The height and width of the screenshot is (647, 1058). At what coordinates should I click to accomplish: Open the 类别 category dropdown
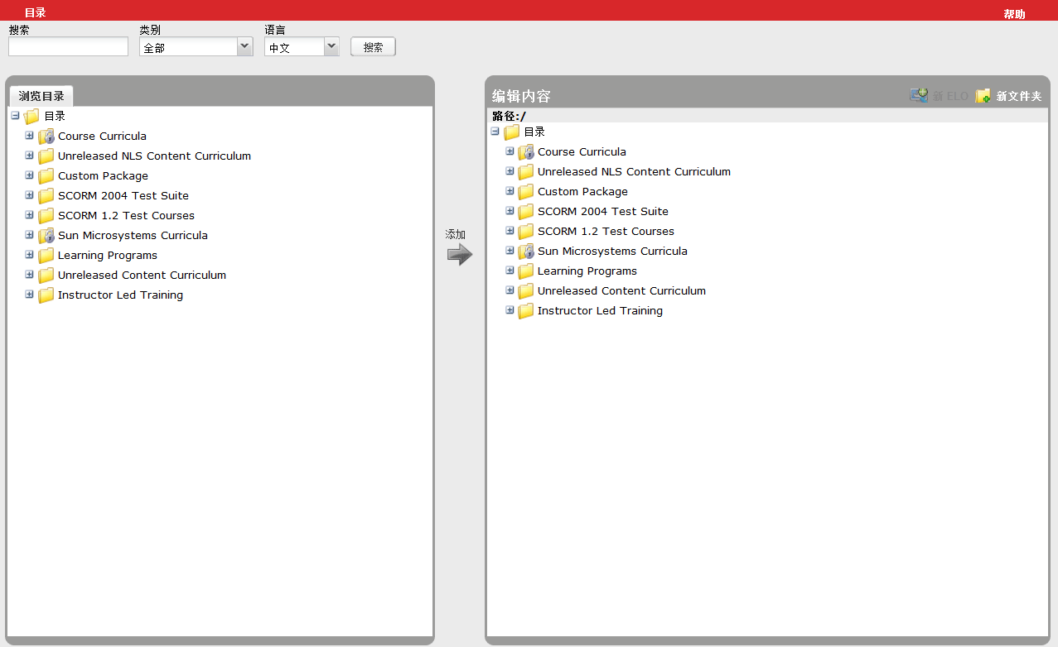tap(244, 46)
